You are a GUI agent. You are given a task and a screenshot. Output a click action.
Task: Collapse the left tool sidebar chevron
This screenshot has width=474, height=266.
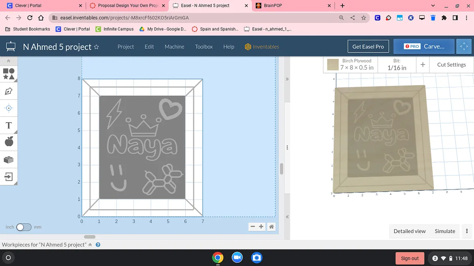(x=9, y=61)
